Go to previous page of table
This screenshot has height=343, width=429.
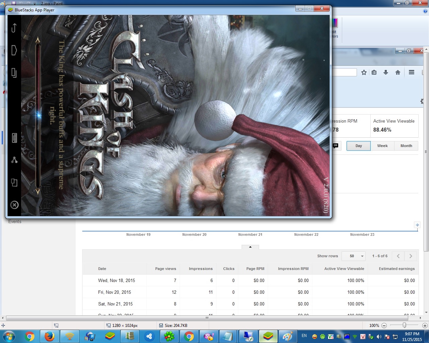pos(398,256)
